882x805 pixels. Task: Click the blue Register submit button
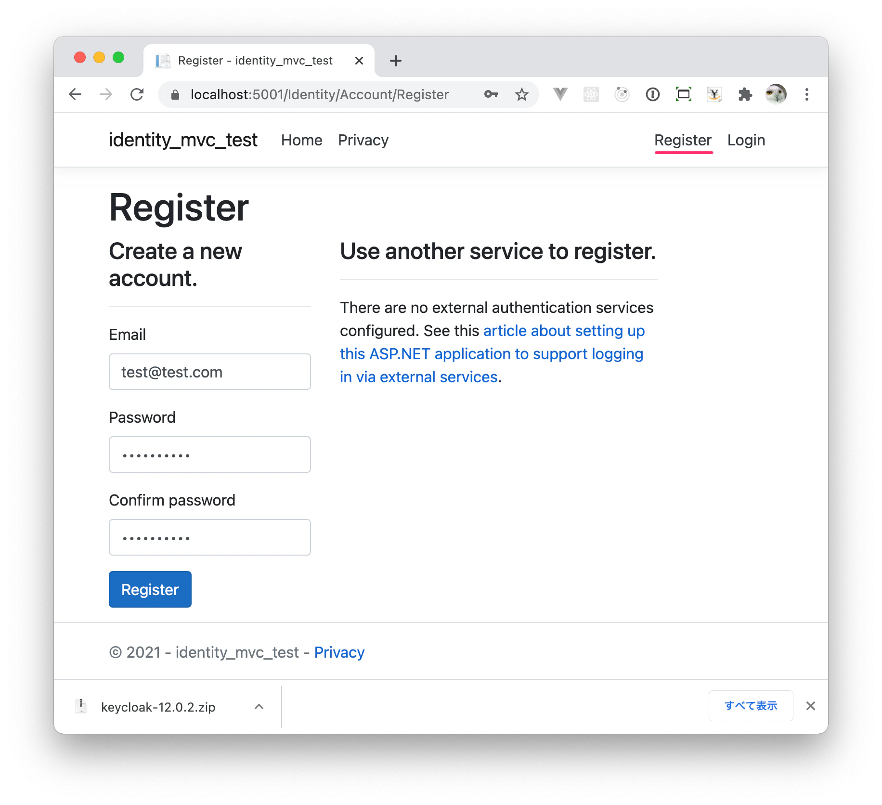coord(150,589)
